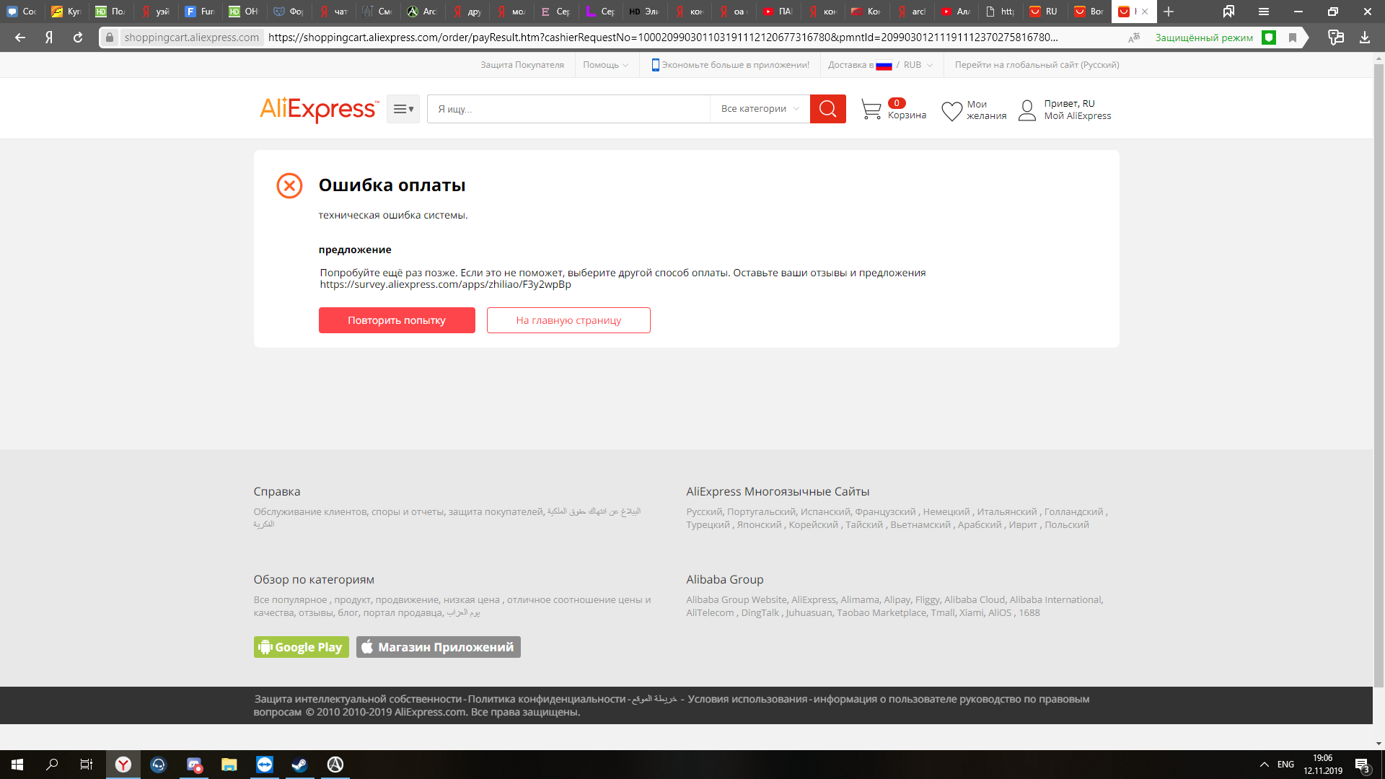The width and height of the screenshot is (1385, 779).
Task: Click 'Alipay' footer link
Action: click(x=897, y=600)
